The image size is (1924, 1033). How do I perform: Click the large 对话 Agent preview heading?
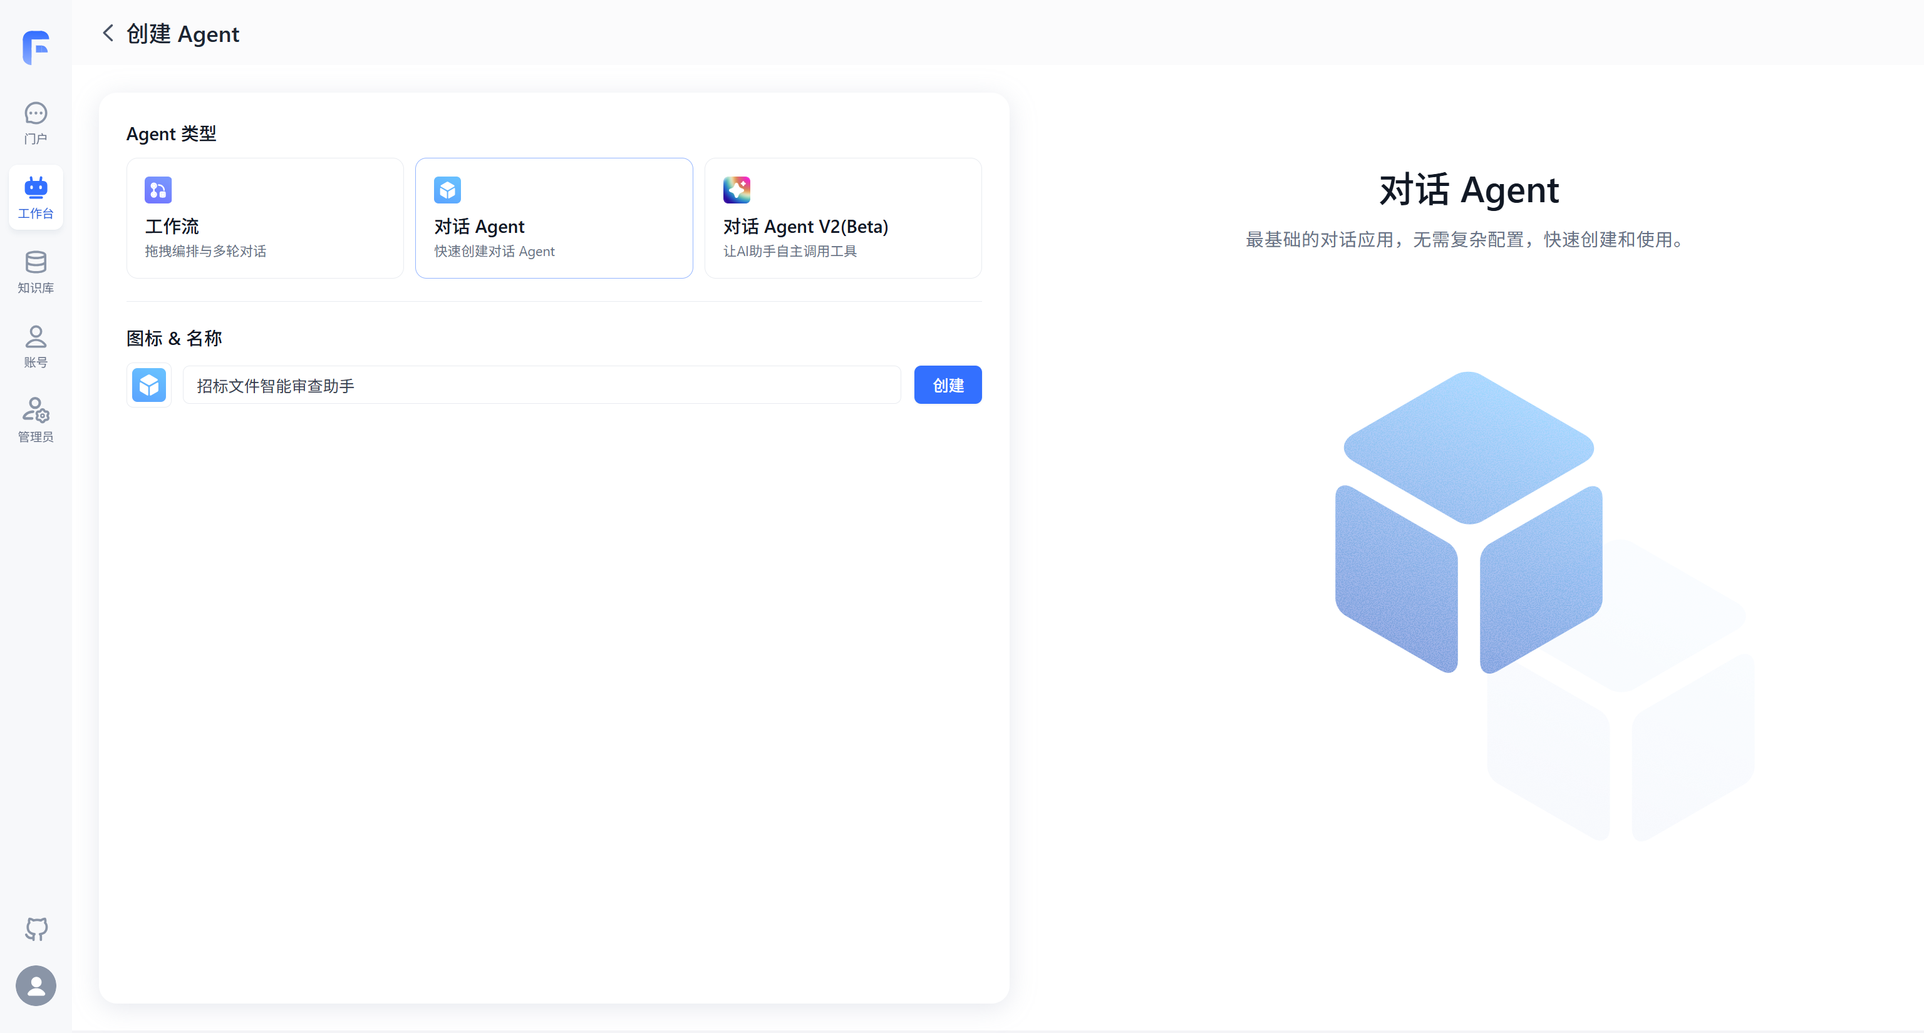(x=1469, y=190)
